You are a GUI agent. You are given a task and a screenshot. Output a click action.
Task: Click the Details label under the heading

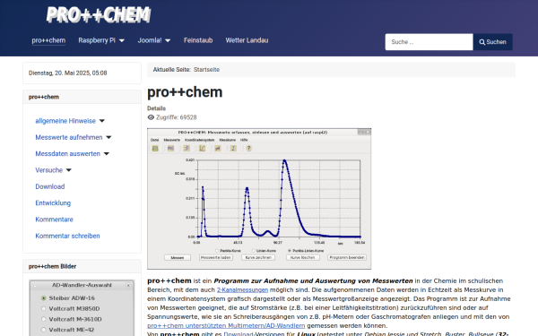[x=156, y=108]
